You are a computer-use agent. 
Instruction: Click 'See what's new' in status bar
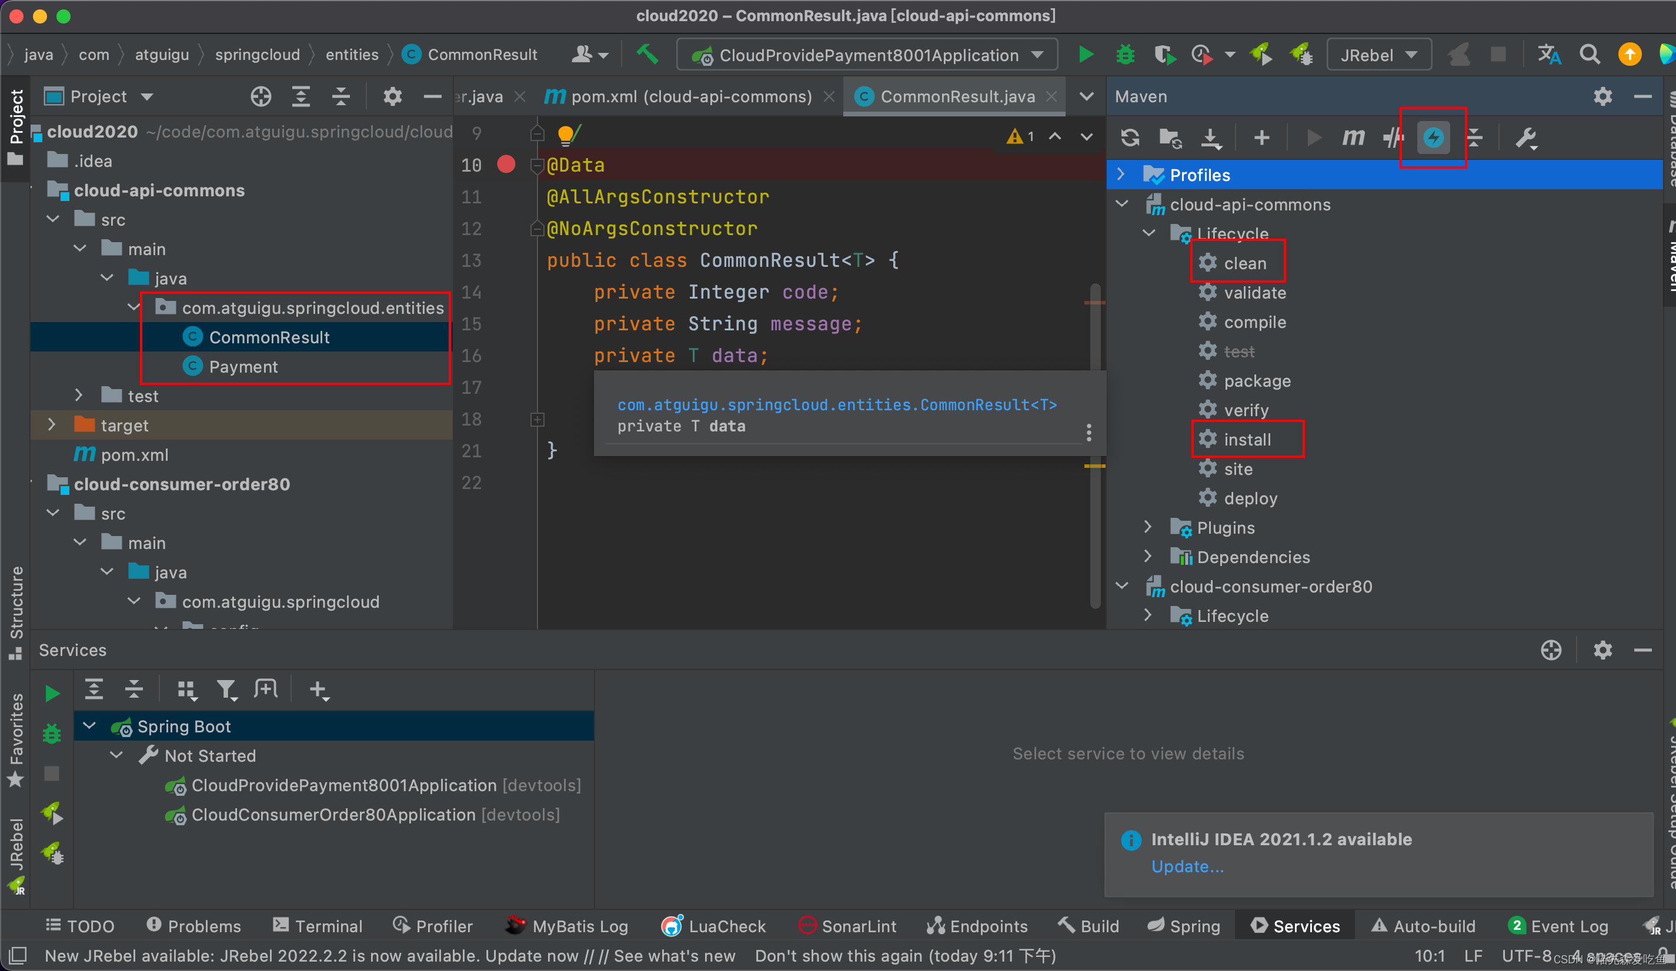click(675, 956)
